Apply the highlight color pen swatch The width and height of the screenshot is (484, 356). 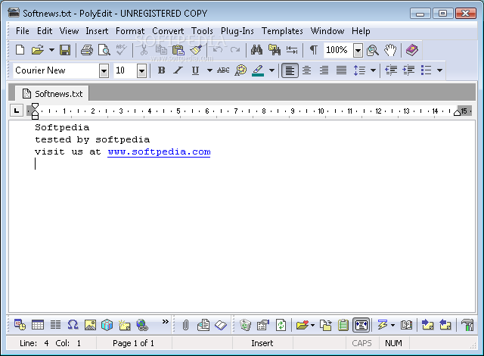[258, 70]
